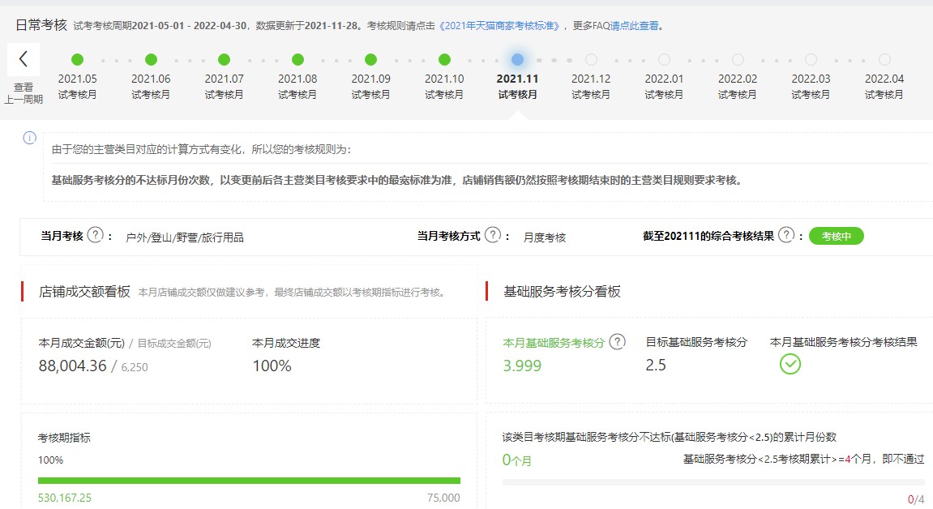Screen dimensions: 933x509
Task: Click the 6,250 target amount value
Action: pyautogui.click(x=135, y=367)
